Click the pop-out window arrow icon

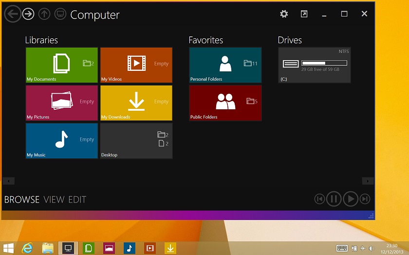tap(304, 14)
